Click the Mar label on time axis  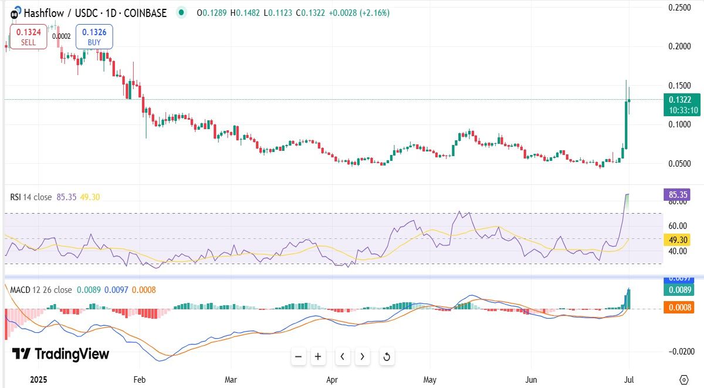pyautogui.click(x=231, y=379)
